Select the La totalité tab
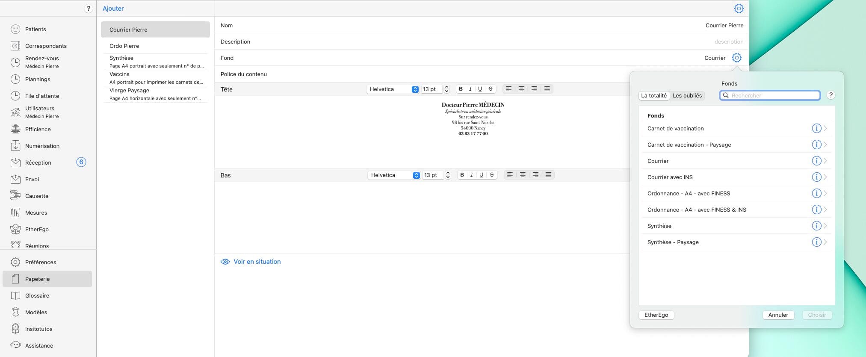 653,95
